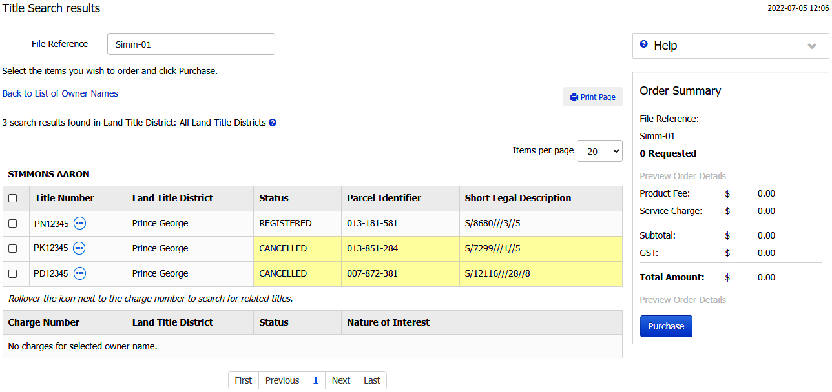Go to Next page in pagination
The image size is (832, 392).
pos(341,380)
